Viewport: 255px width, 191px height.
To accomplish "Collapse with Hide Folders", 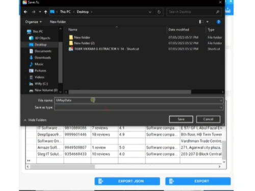I will 35,120.
